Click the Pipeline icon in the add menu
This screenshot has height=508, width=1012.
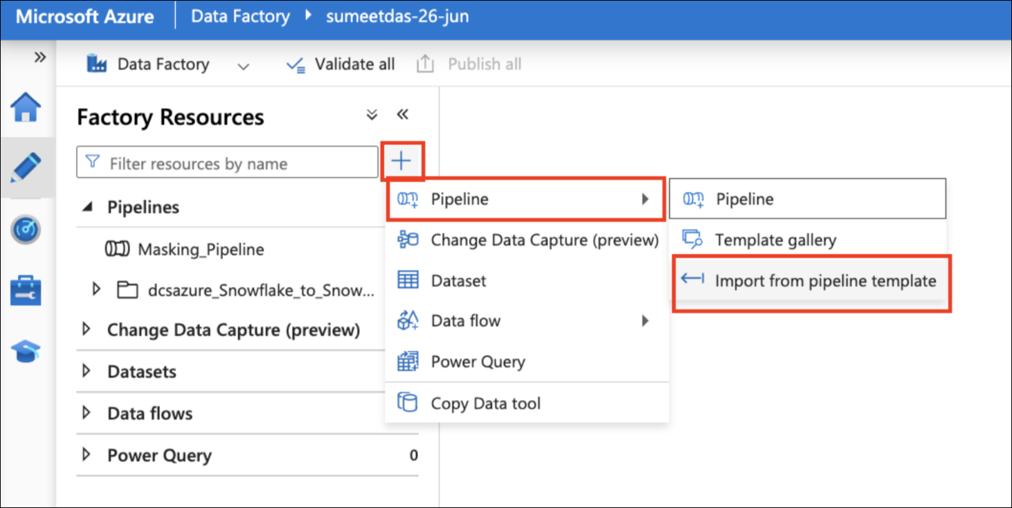pyautogui.click(x=408, y=199)
